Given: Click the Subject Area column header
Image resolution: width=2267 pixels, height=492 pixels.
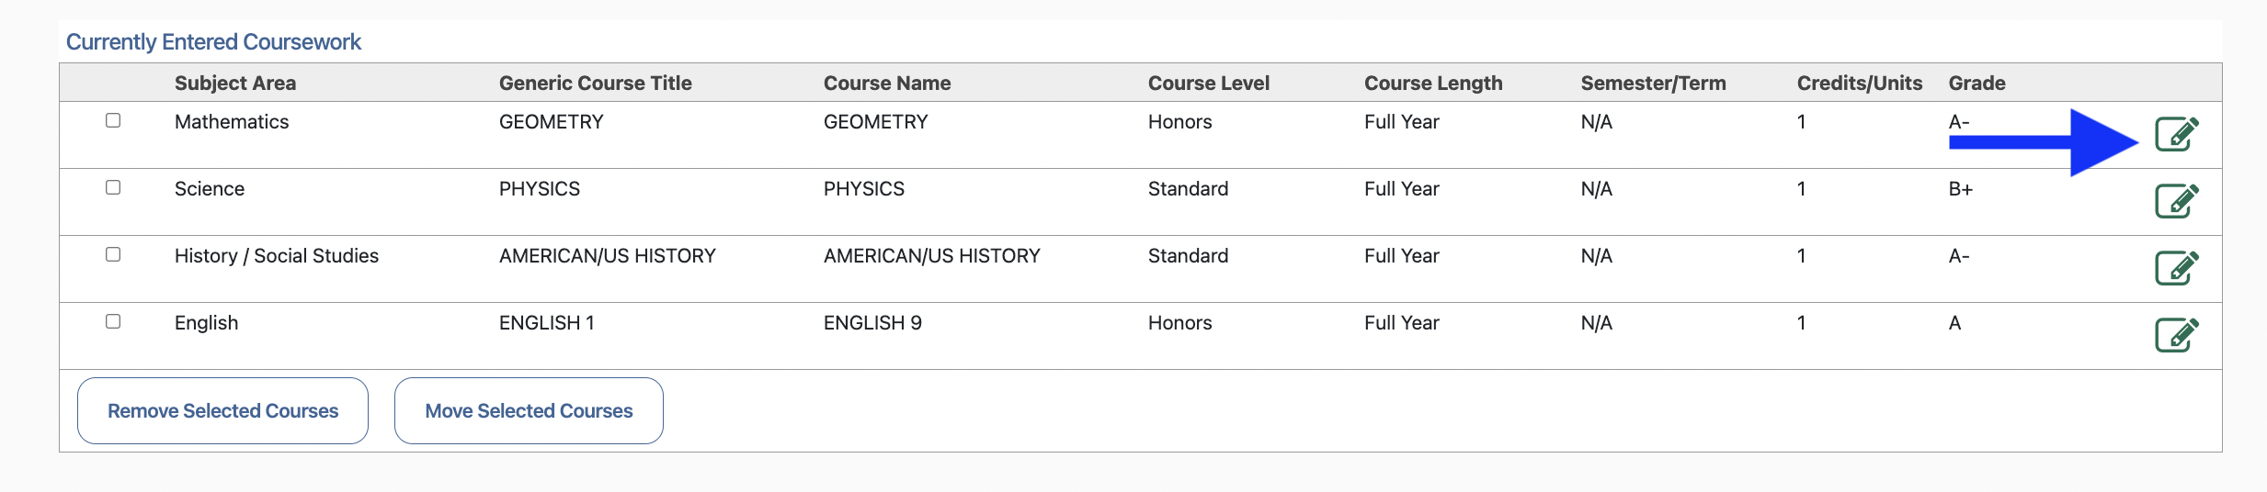Looking at the screenshot, I should 235,84.
